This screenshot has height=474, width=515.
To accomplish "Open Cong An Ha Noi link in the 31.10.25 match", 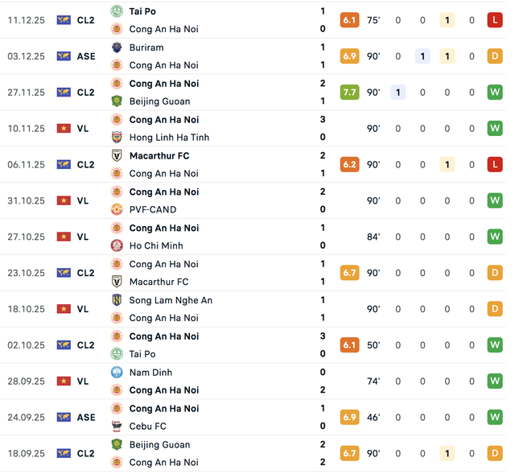I will 164,192.
